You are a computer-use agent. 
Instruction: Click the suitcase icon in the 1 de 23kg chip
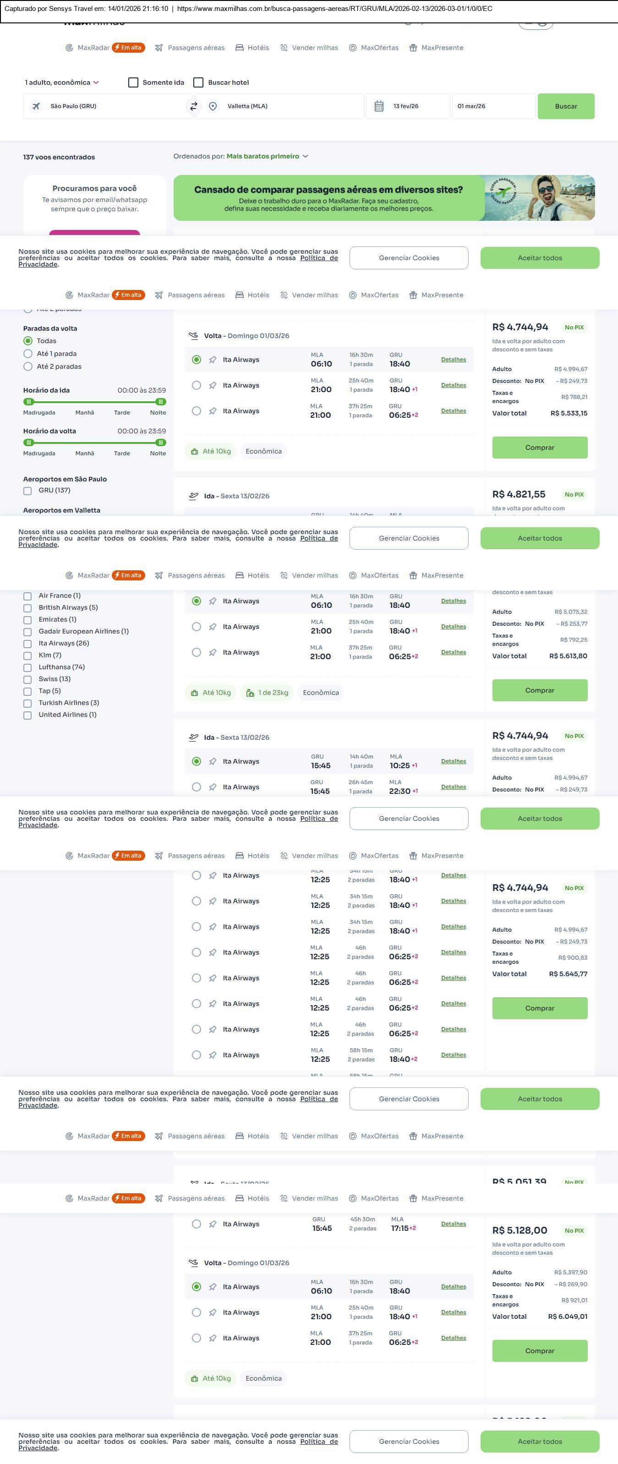[250, 693]
